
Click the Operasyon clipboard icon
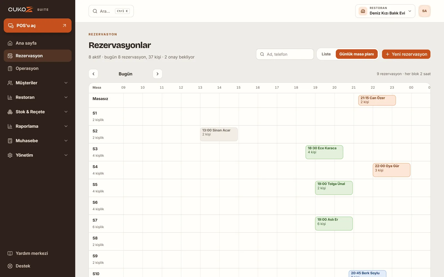pyautogui.click(x=10, y=68)
